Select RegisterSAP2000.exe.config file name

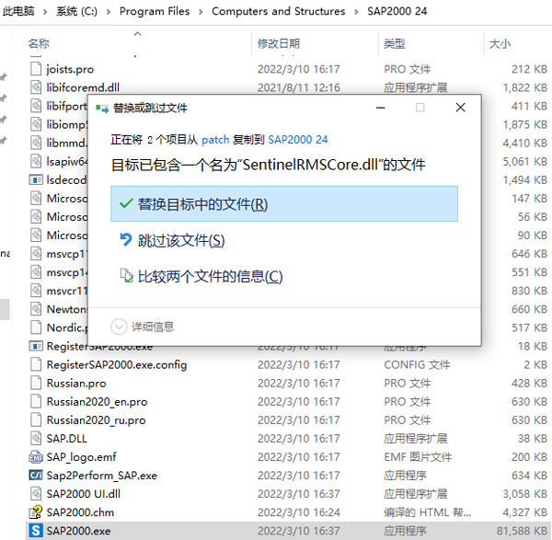(x=117, y=364)
